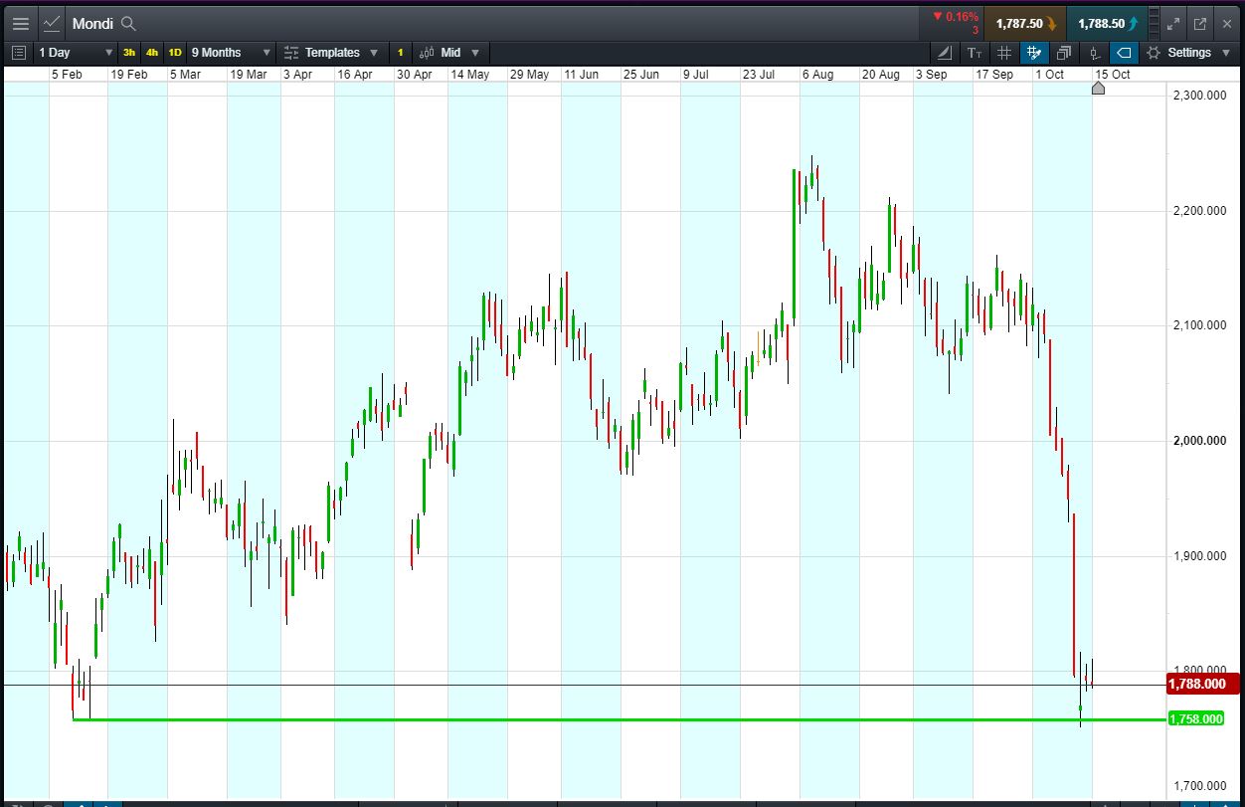Click the Mondi instrument name
Image resolution: width=1245 pixels, height=807 pixels.
pos(92,23)
